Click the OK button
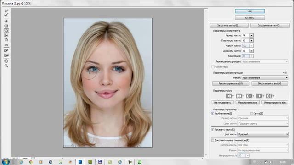 250,11
